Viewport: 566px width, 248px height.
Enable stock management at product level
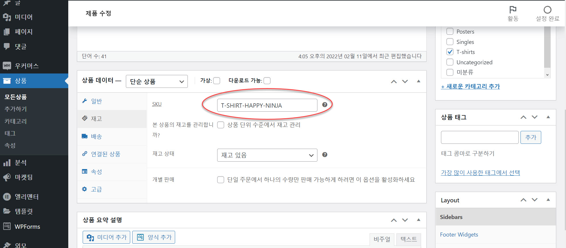pyautogui.click(x=221, y=125)
